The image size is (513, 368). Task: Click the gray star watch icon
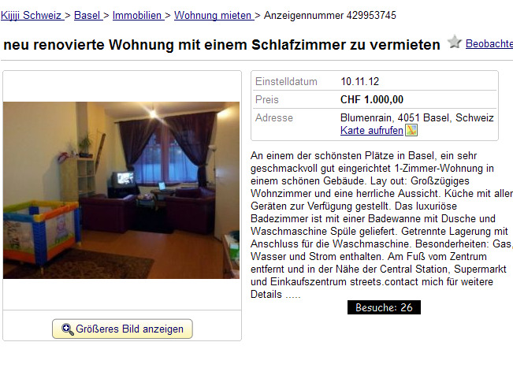tap(455, 43)
